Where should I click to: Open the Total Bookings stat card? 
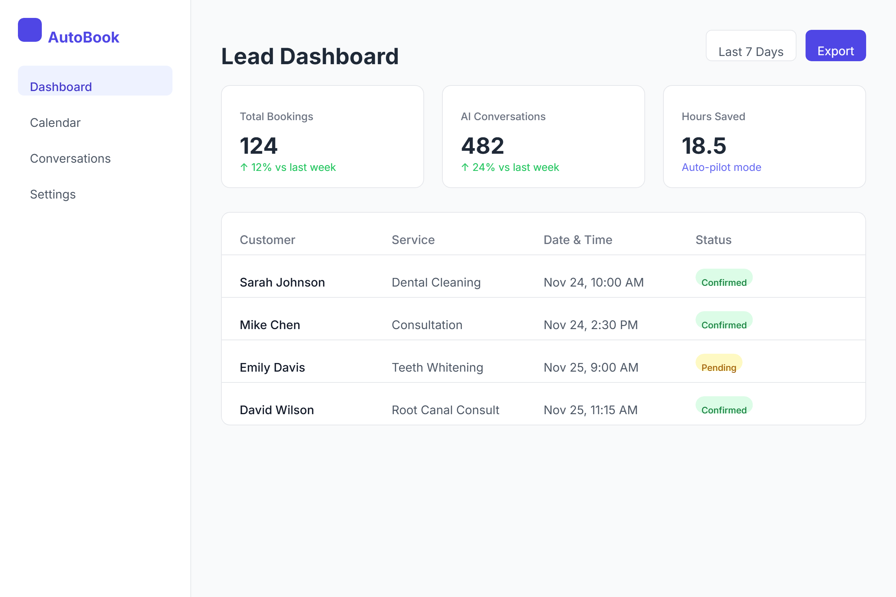(x=322, y=136)
